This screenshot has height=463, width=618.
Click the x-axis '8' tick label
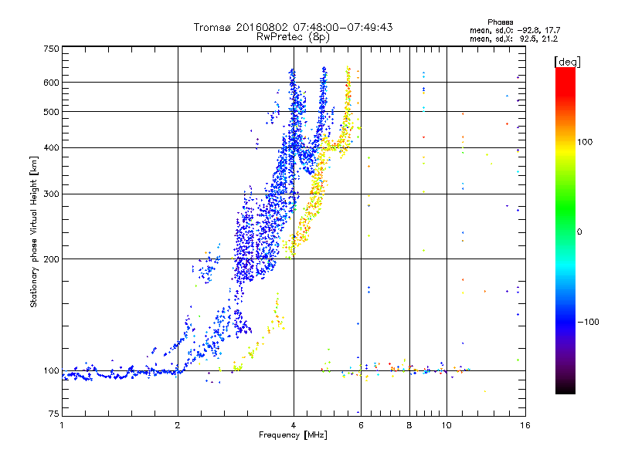[409, 425]
